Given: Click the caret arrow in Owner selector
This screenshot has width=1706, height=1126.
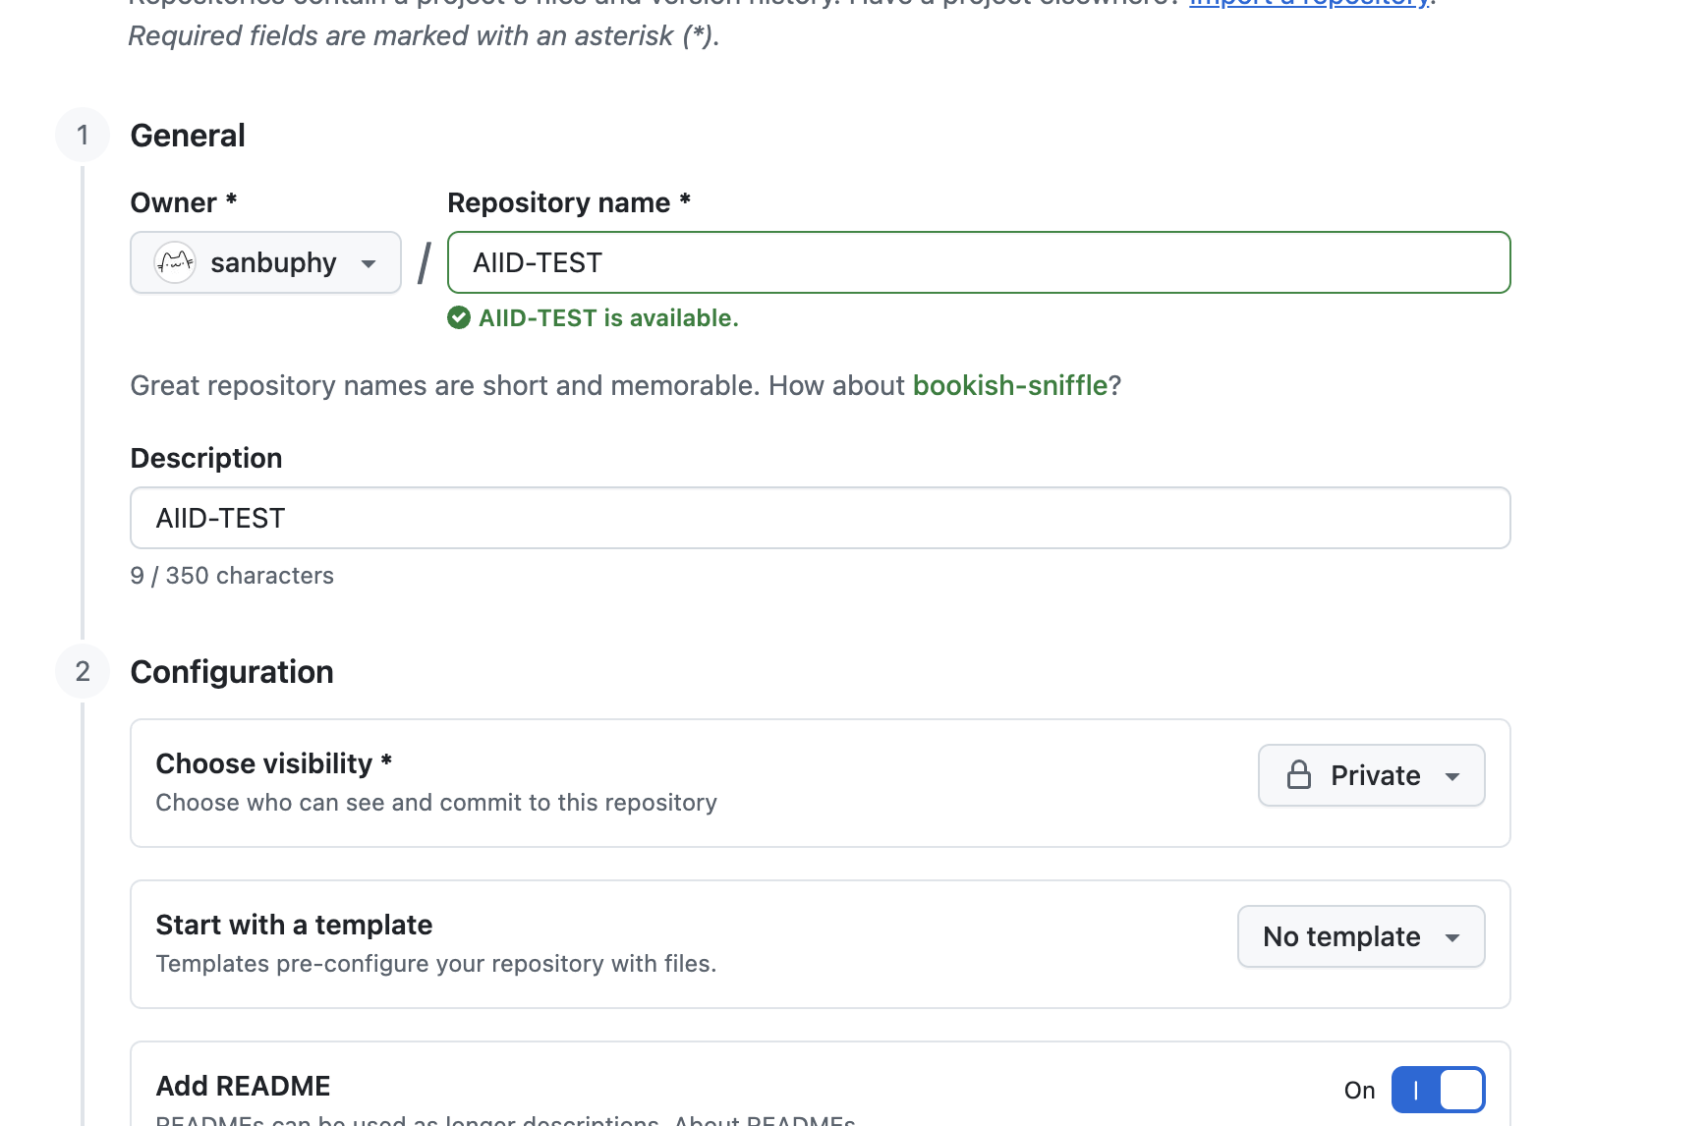Looking at the screenshot, I should (369, 263).
